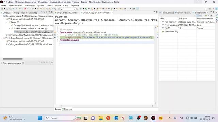The image size is (218, 122).
Task: Close the ОткрытиеДокументов.Форма editor tab
Action: (112, 13)
